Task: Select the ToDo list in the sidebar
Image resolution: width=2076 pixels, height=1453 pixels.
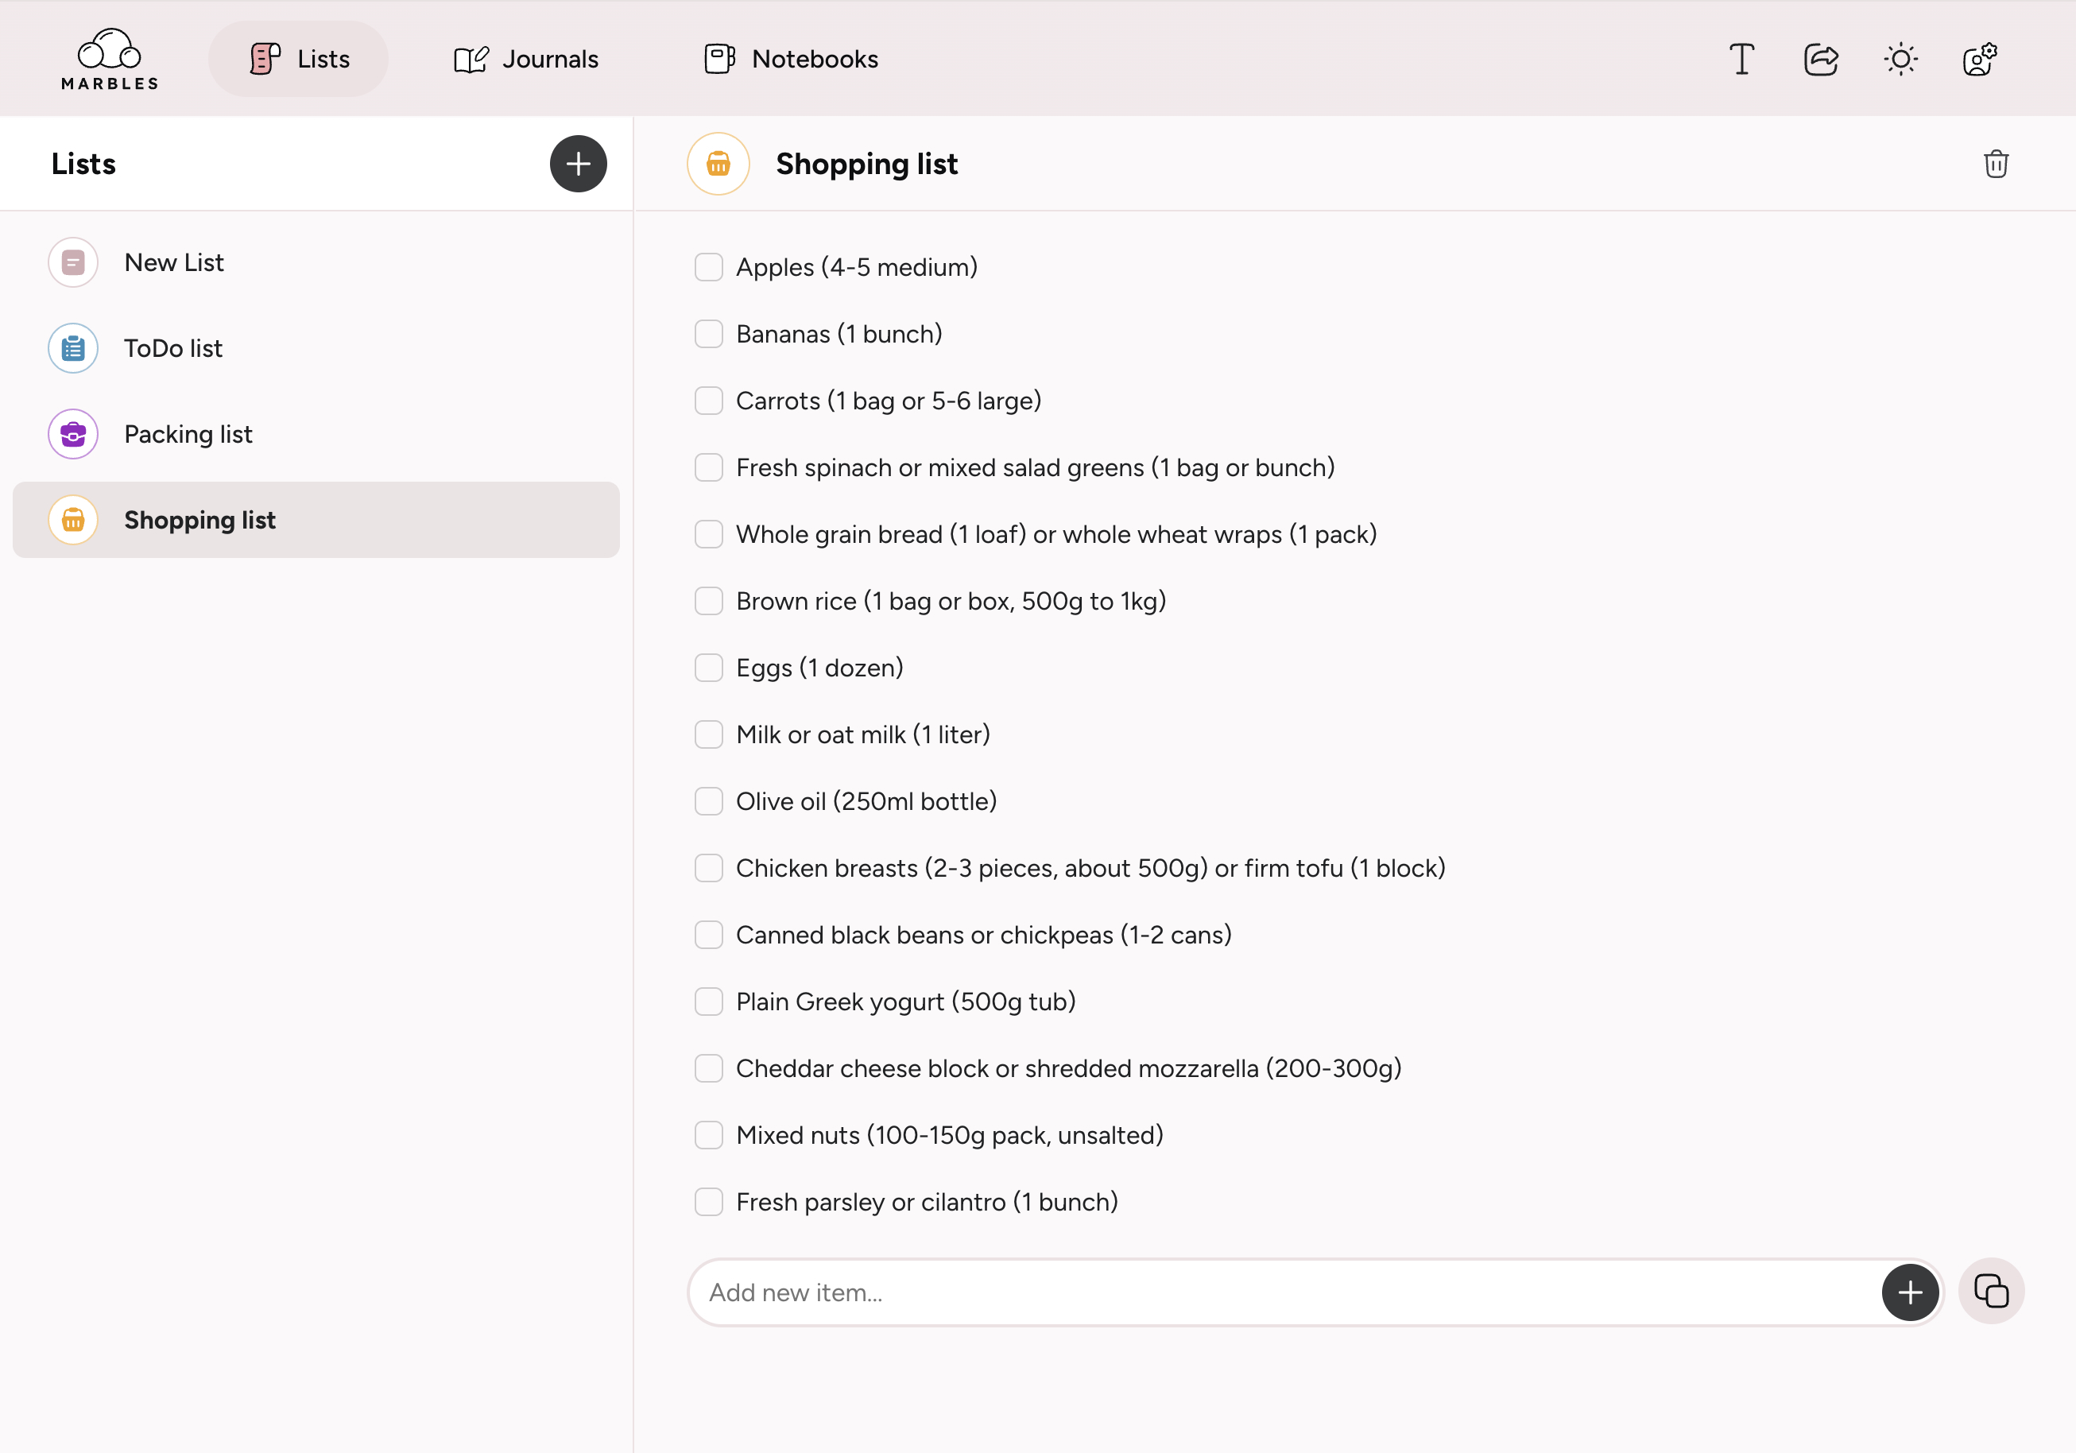Action: 172,348
